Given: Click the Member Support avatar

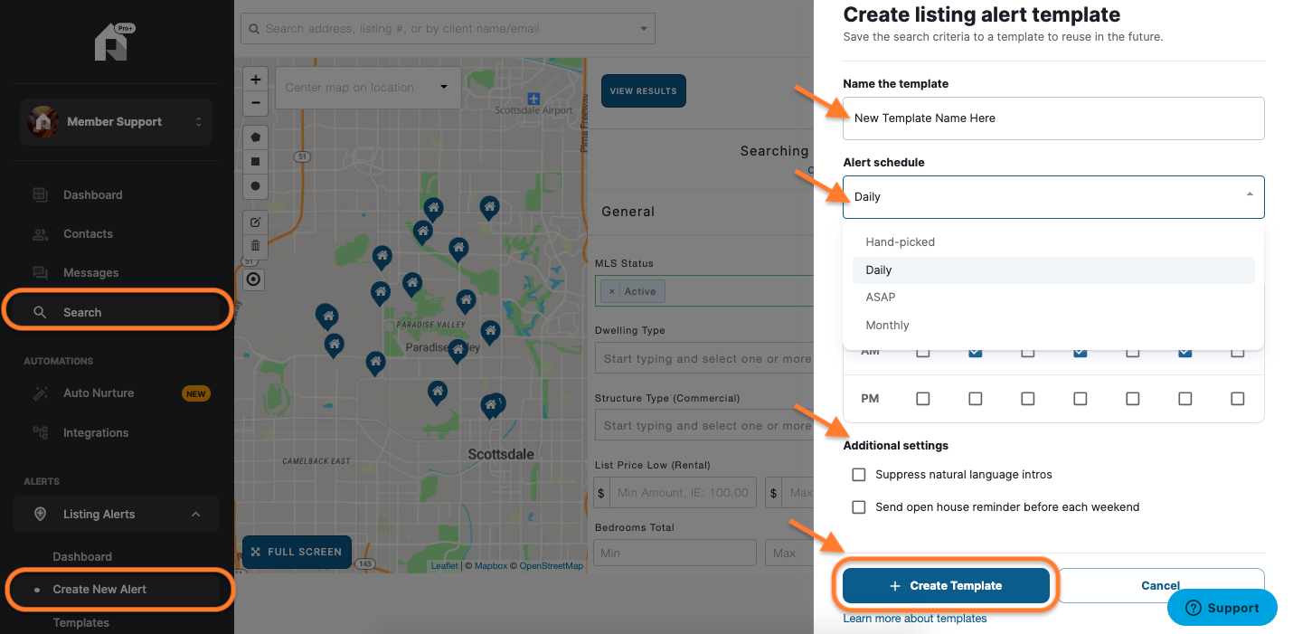Looking at the screenshot, I should pos(43,122).
